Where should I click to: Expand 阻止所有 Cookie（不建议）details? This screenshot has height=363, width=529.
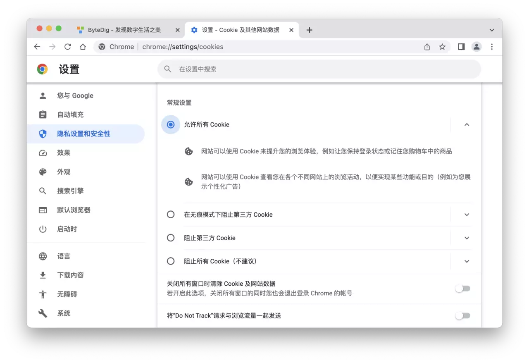tap(467, 261)
